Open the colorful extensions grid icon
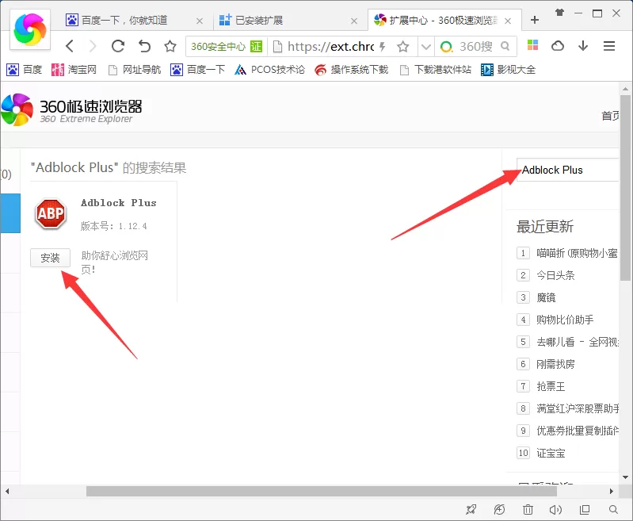The width and height of the screenshot is (633, 521). click(x=533, y=45)
